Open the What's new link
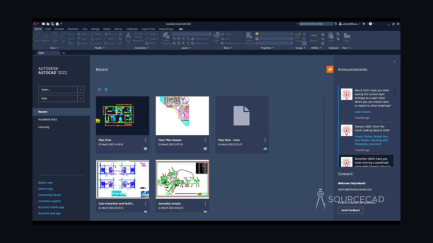This screenshot has height=243, width=433. coord(45,183)
